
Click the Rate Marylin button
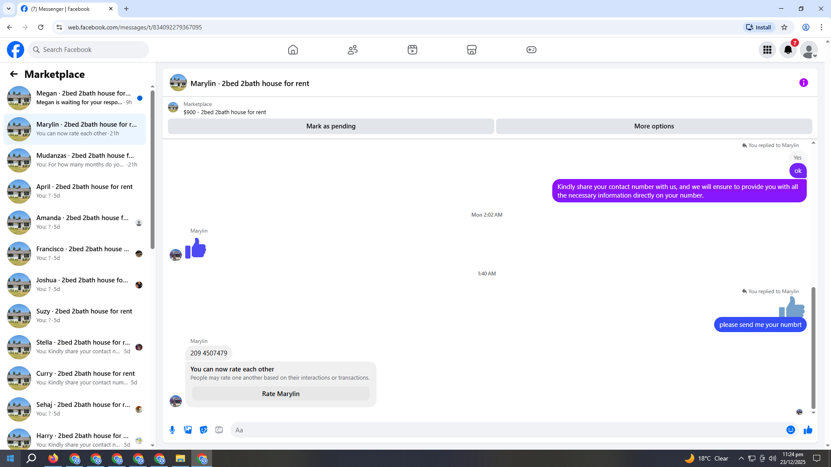click(280, 393)
